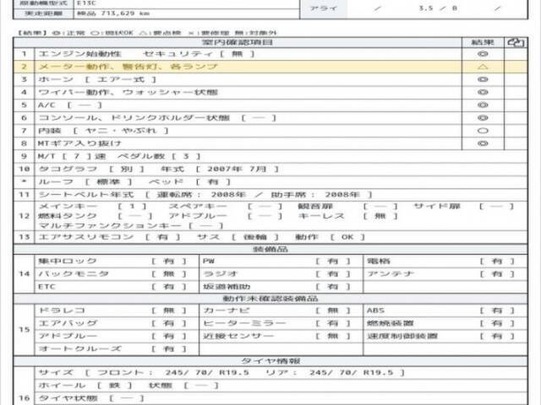Click the バックモニタ [無] entry
The height and width of the screenshot is (405, 541).
112,273
